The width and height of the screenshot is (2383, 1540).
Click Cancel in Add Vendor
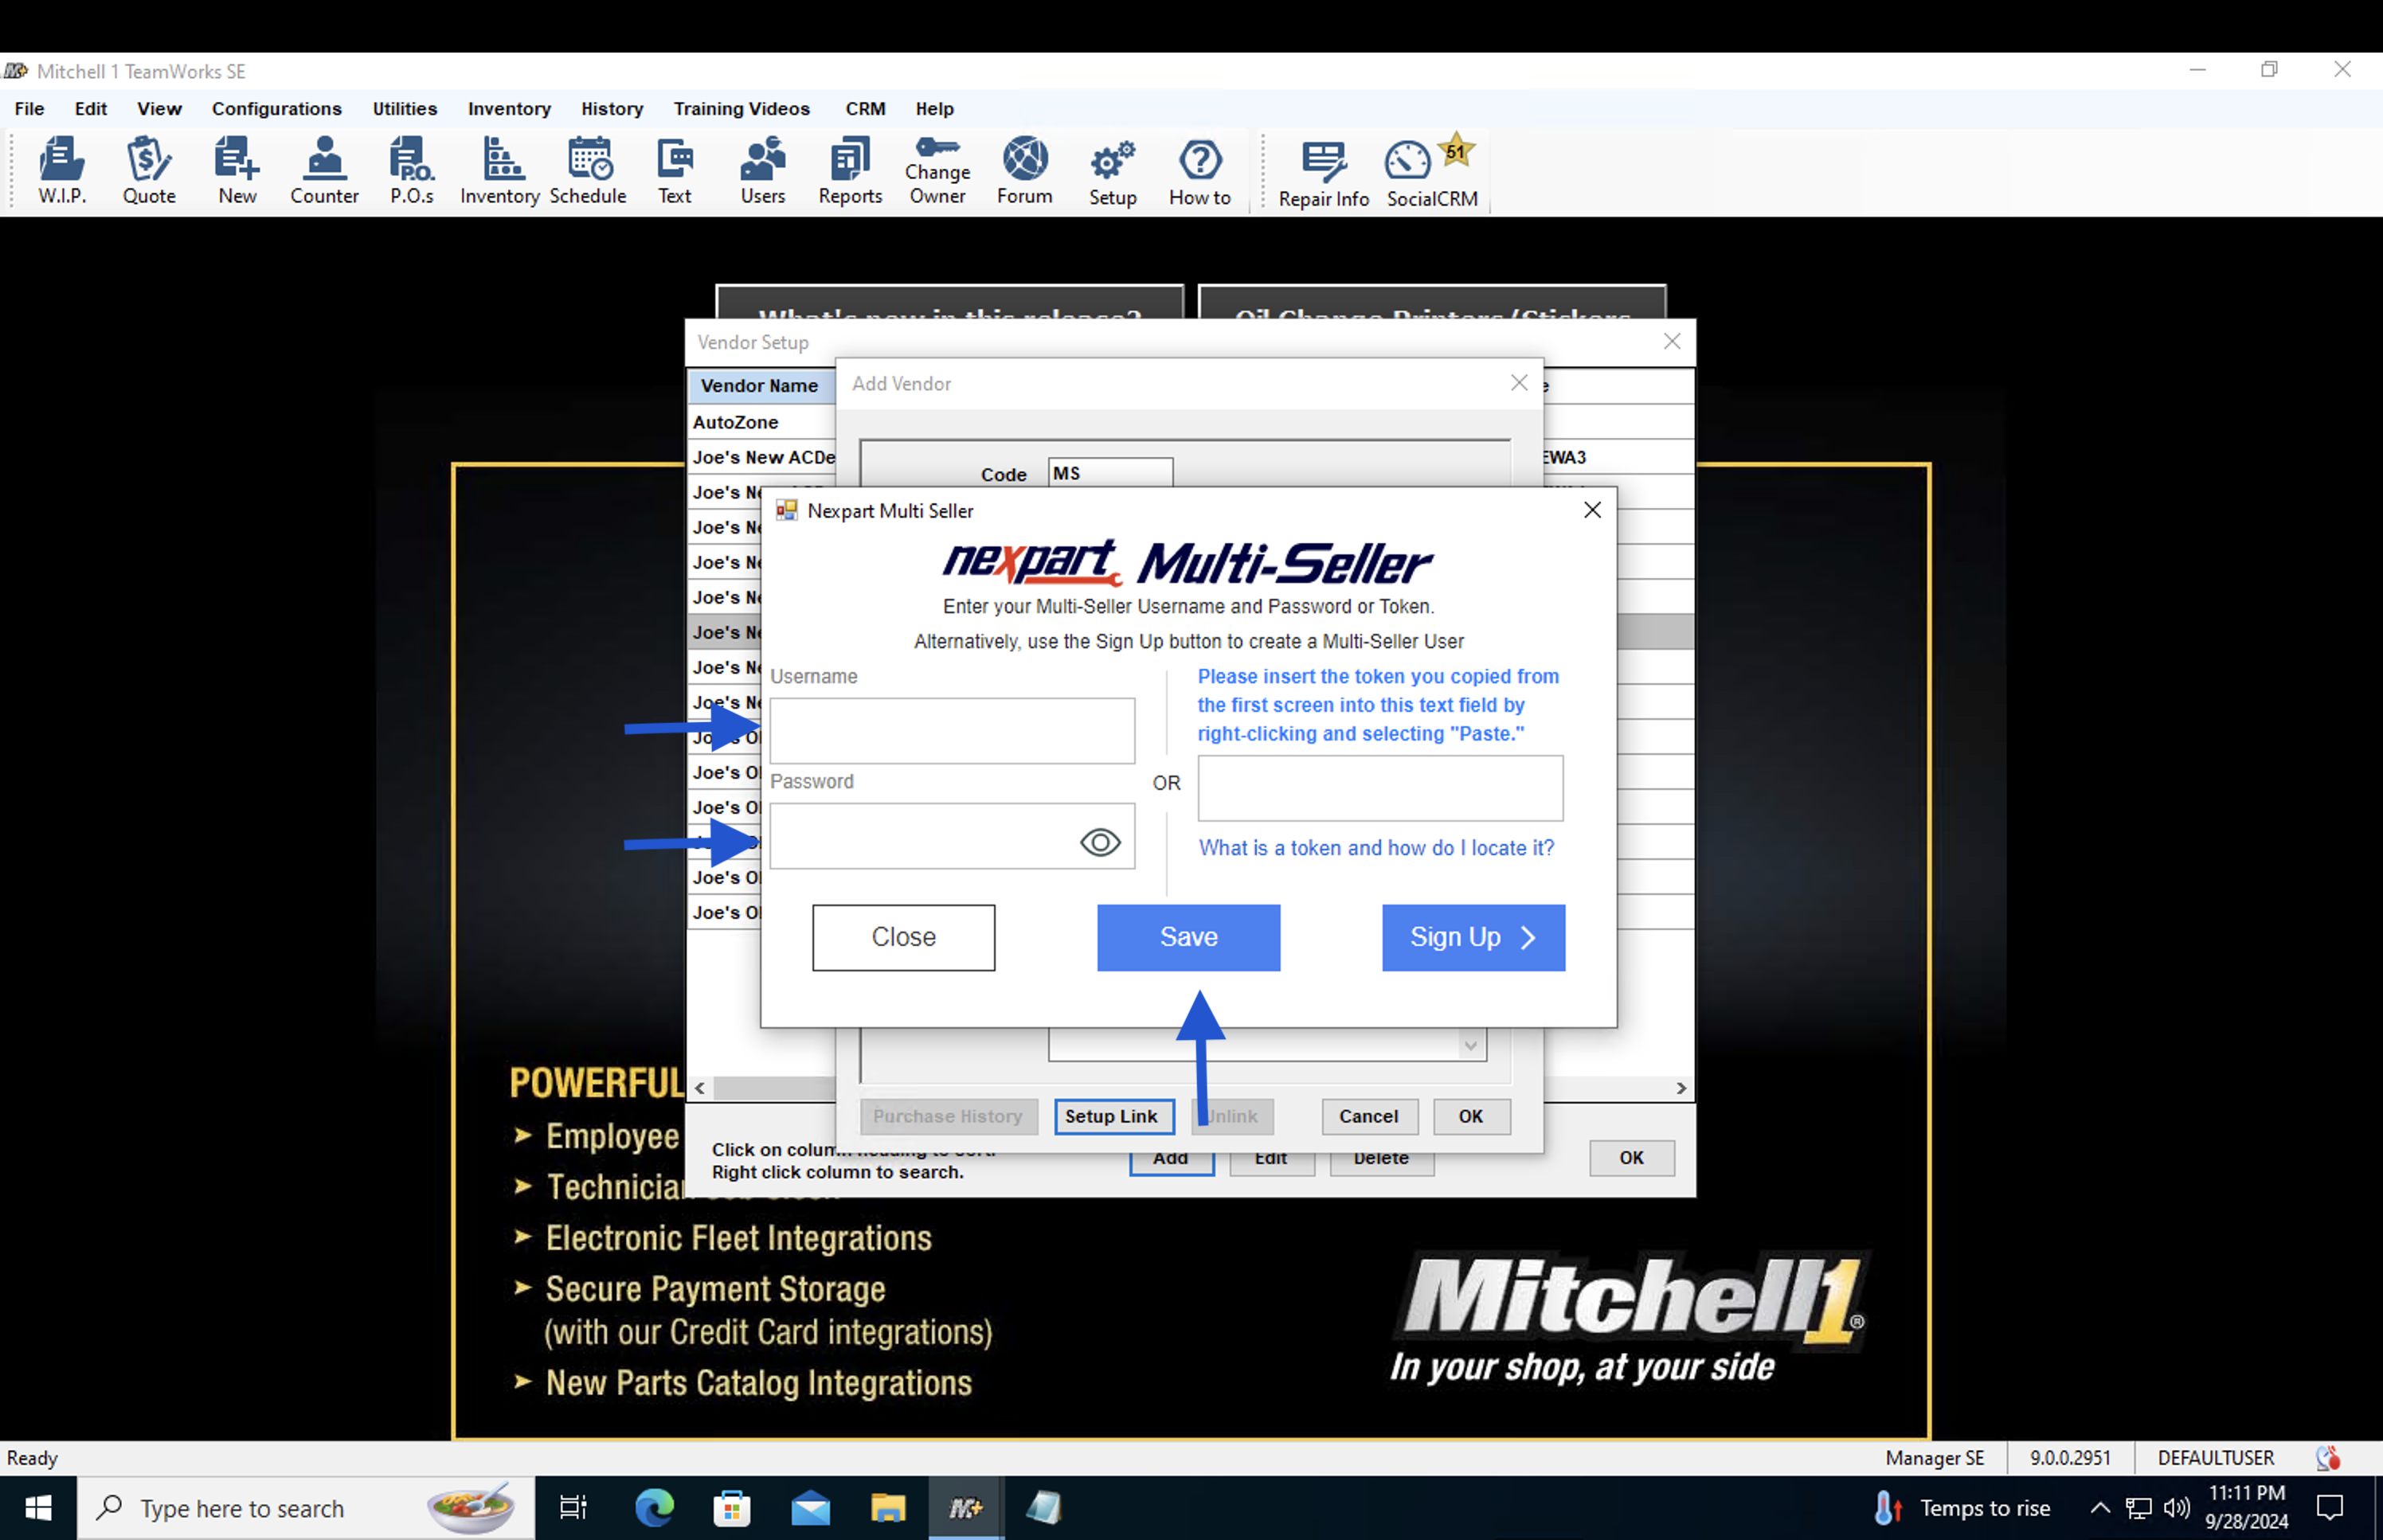click(1369, 1116)
